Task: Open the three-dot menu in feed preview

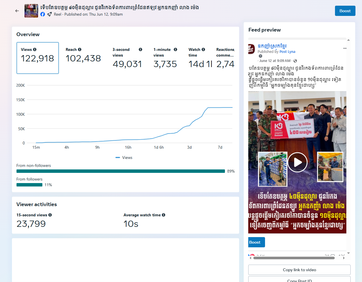Action: (345, 48)
